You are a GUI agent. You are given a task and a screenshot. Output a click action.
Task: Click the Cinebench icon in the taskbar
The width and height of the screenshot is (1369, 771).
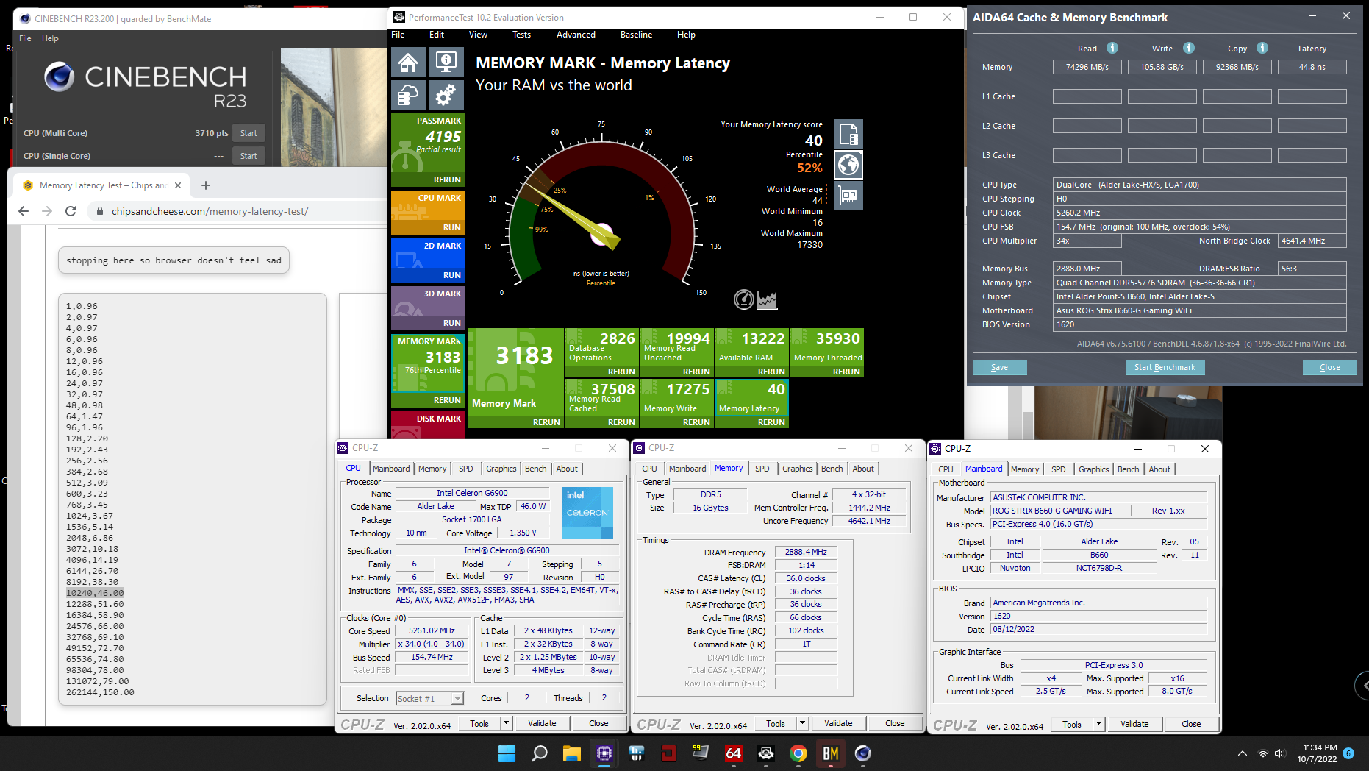863,753
